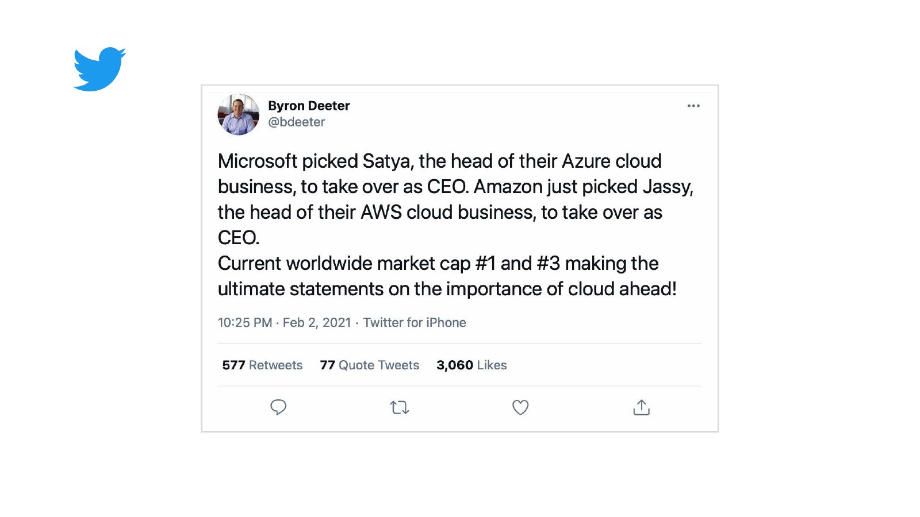Viewport: 920px width, 517px height.
Task: Click the tweet line starting 'Current worldwide market cap'
Action: 438,264
